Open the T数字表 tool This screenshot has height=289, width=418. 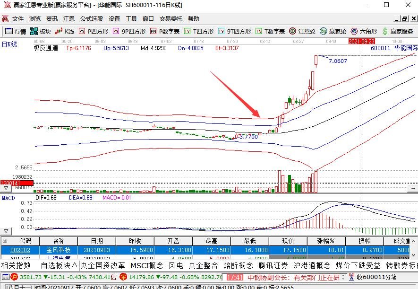pyautogui.click(x=270, y=32)
